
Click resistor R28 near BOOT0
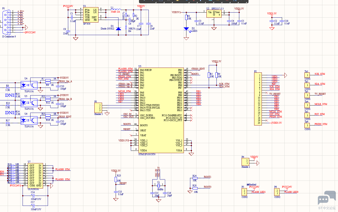coord(195,188)
